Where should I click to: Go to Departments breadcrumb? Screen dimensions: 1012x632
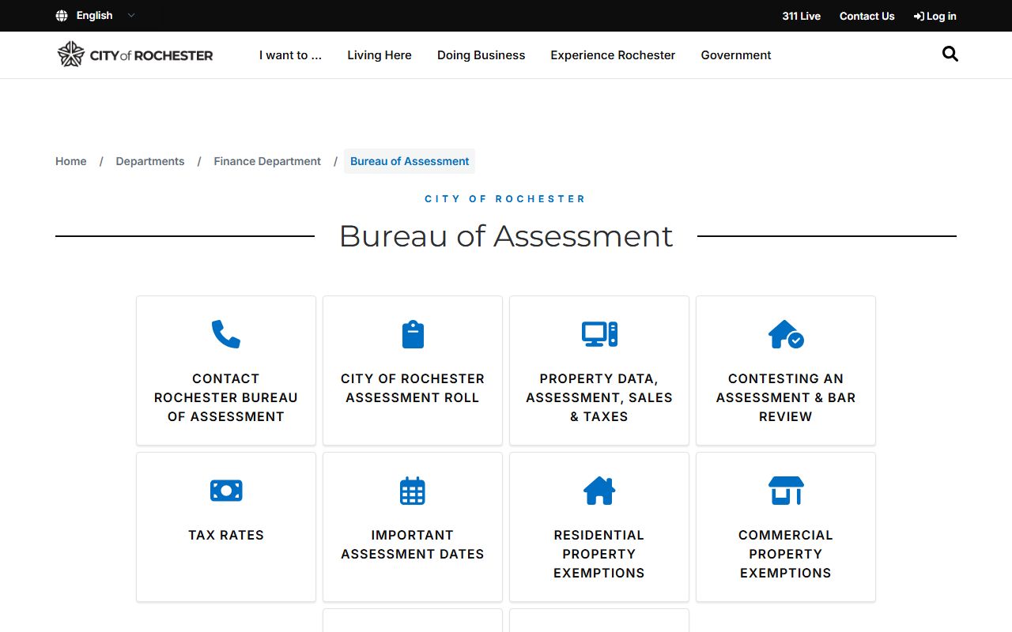(x=150, y=161)
